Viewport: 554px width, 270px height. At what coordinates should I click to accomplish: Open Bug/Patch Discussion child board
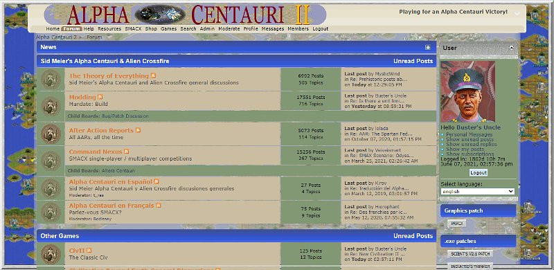tap(125, 116)
